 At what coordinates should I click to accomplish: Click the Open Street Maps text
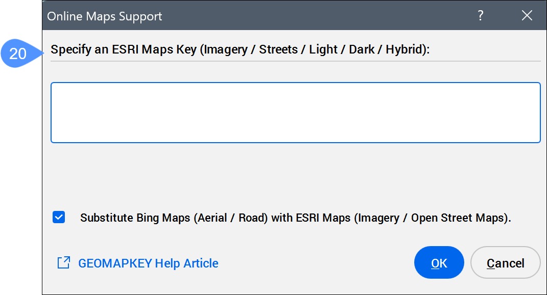[x=458, y=218]
